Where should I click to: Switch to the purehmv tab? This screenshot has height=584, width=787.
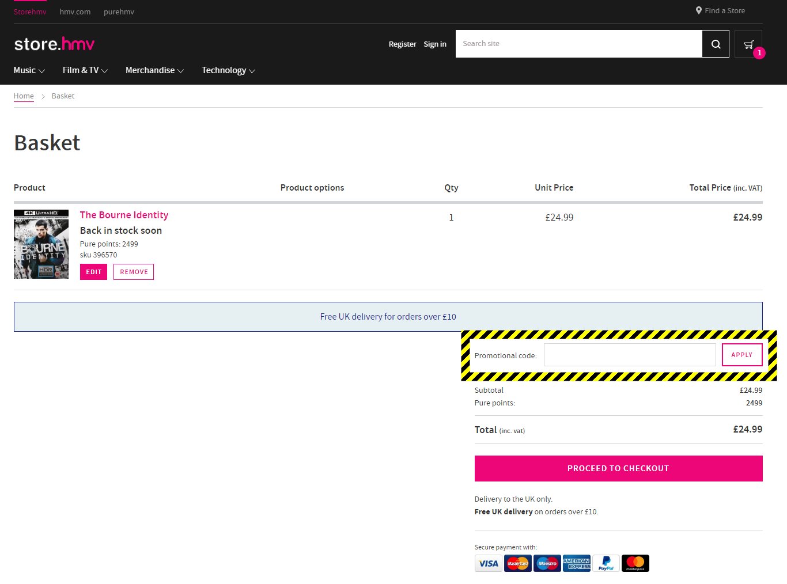(119, 12)
